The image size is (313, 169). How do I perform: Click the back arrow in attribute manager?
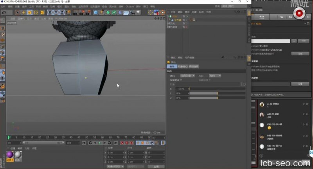pos(222,57)
